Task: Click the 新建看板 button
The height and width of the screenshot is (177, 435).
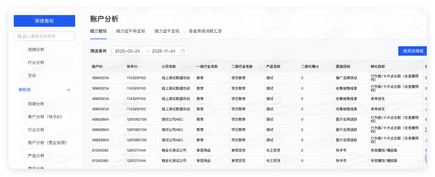Action: tap(44, 21)
